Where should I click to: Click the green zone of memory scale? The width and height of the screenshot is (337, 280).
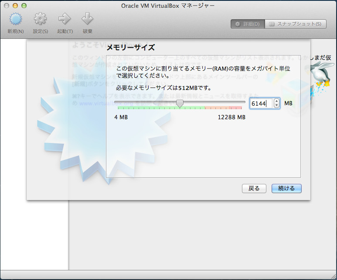(161, 108)
